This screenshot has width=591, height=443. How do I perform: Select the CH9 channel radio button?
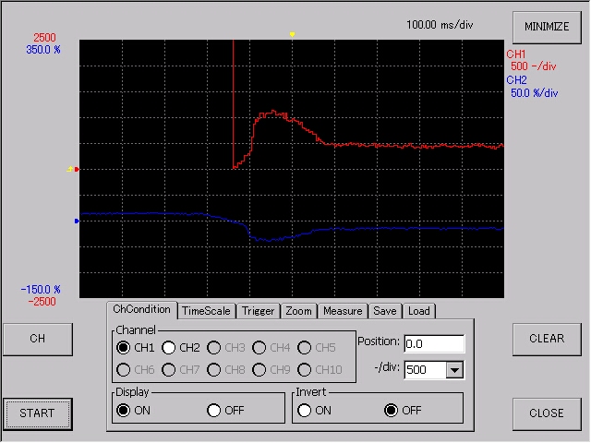point(259,370)
